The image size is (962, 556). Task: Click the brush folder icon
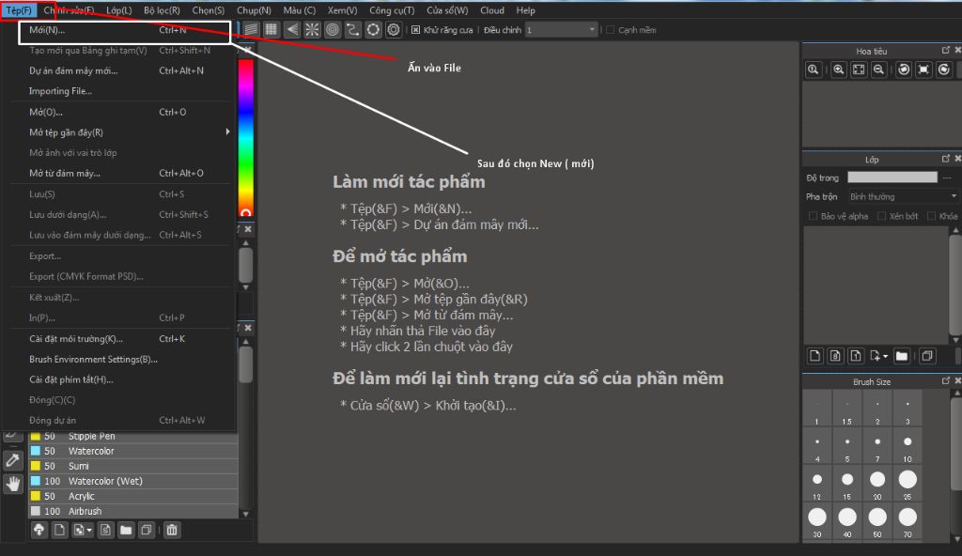(x=126, y=530)
